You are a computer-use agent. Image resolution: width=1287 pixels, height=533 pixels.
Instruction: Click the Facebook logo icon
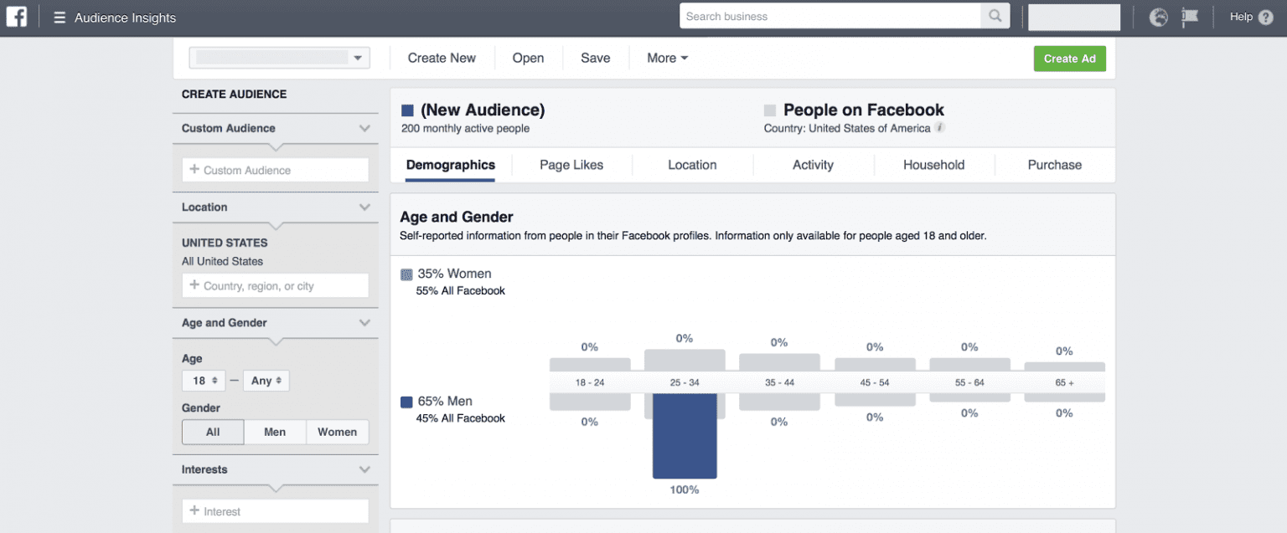pyautogui.click(x=17, y=18)
